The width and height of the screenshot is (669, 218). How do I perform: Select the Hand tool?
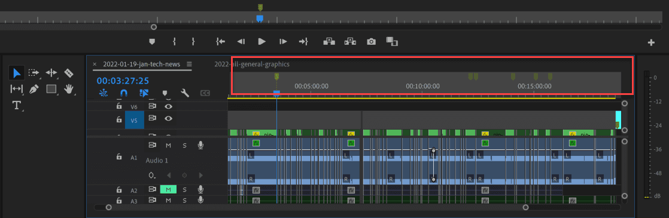[x=69, y=89]
